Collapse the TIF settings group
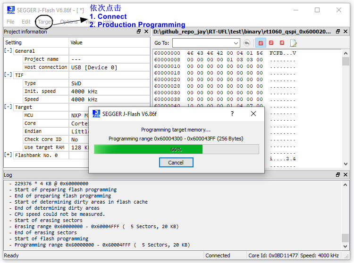The width and height of the screenshot is (354, 263). (8, 74)
